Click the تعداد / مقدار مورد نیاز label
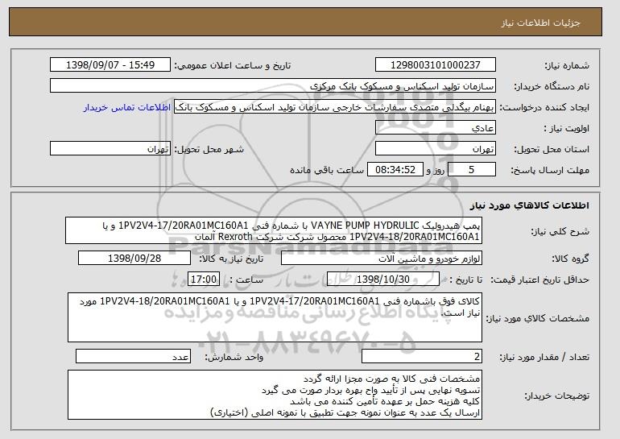The width and height of the screenshot is (620, 439). (x=544, y=357)
